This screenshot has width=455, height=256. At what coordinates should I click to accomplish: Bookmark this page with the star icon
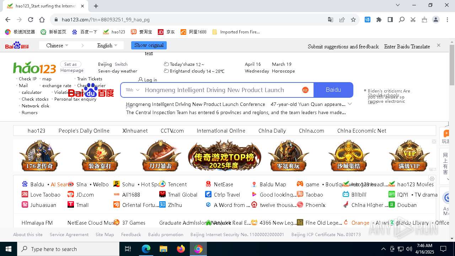click(353, 20)
